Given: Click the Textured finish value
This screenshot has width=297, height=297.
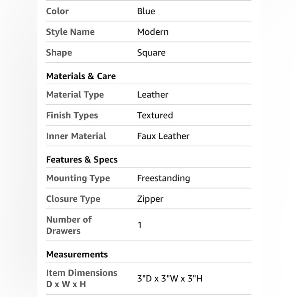Looking at the screenshot, I should coord(155,115).
